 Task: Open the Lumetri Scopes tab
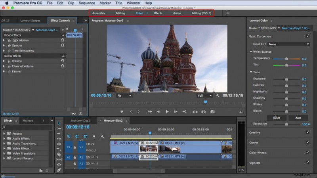tap(31, 21)
